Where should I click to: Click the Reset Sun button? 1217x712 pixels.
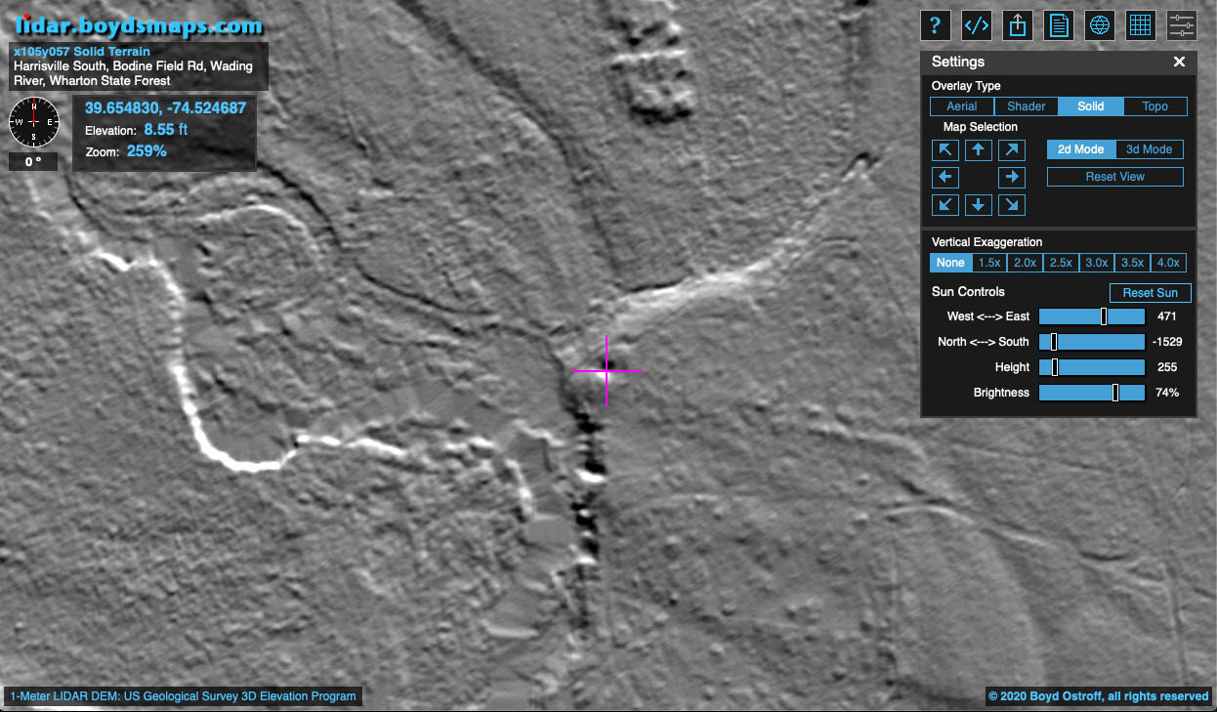pyautogui.click(x=1150, y=293)
